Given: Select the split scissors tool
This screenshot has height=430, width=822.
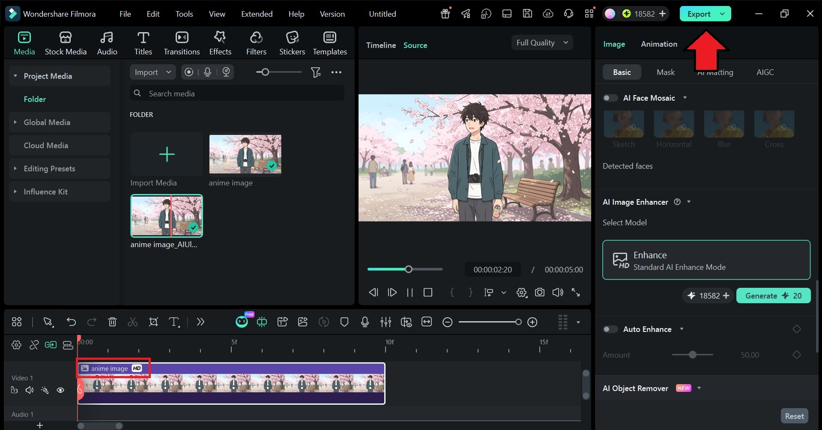Looking at the screenshot, I should click(x=133, y=322).
